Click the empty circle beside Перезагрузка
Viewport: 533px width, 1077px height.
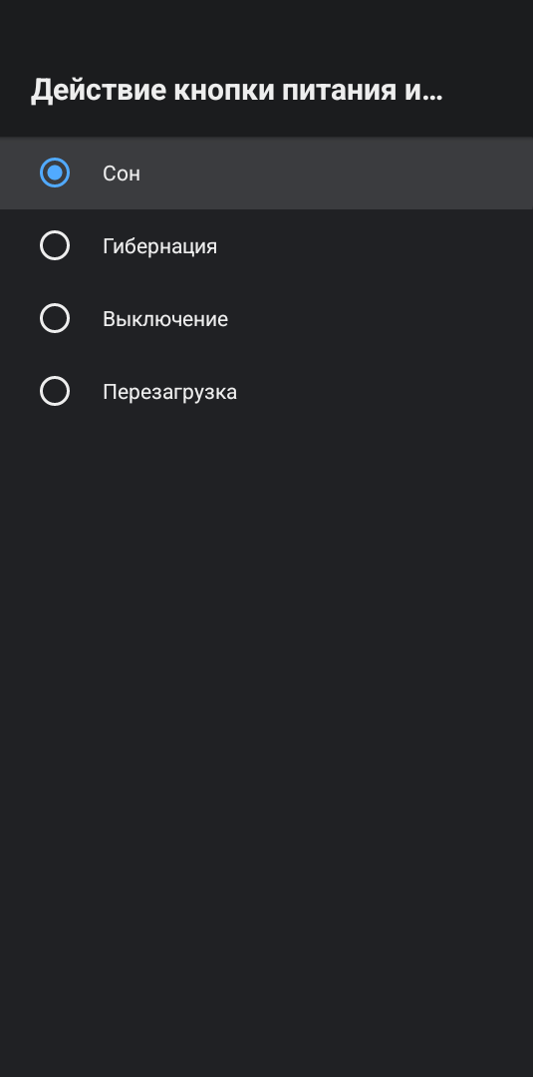pos(55,391)
